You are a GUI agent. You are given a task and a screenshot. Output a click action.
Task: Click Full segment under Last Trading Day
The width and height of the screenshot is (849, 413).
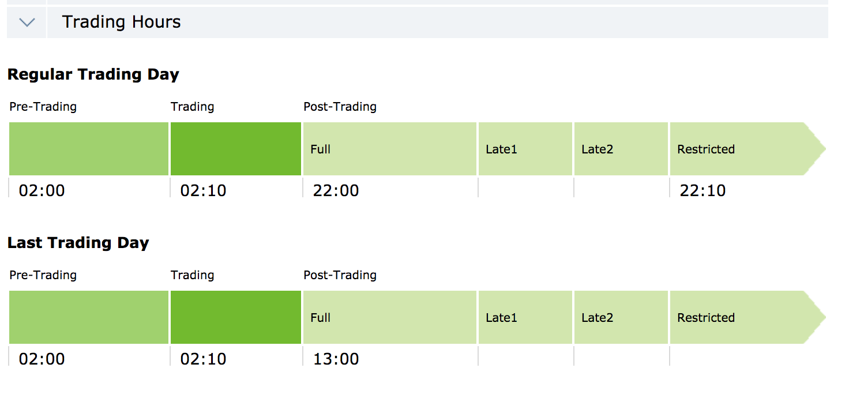coord(390,317)
